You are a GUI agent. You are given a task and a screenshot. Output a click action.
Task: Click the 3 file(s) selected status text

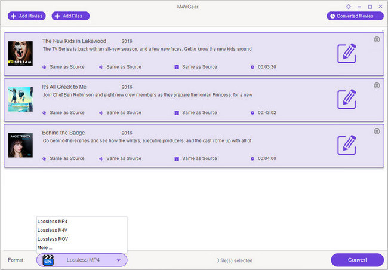(235, 260)
